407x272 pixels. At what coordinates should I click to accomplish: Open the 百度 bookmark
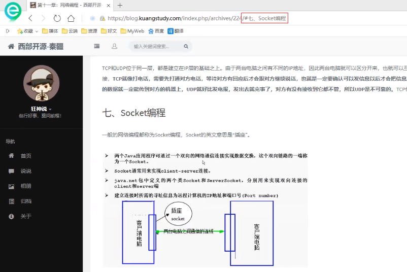click(156, 31)
